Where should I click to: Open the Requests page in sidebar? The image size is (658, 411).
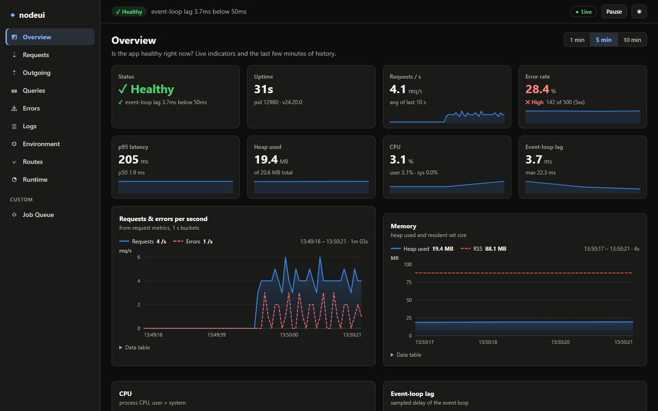50,55
